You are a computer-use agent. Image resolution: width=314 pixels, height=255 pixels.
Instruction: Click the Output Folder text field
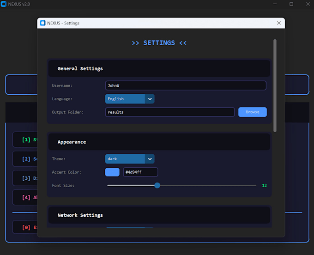coord(170,112)
